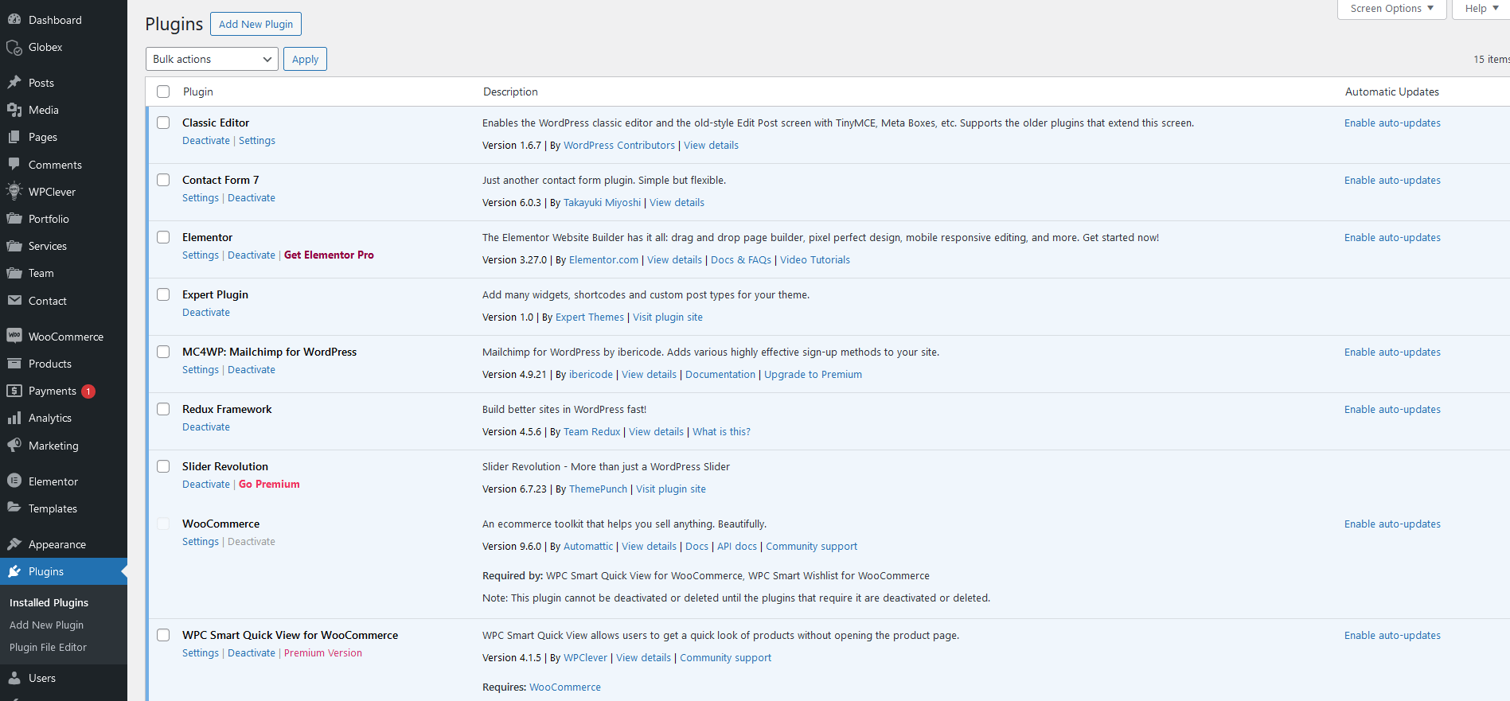This screenshot has height=701, width=1510.
Task: Click the Appearance paintbrush icon
Action: [14, 544]
